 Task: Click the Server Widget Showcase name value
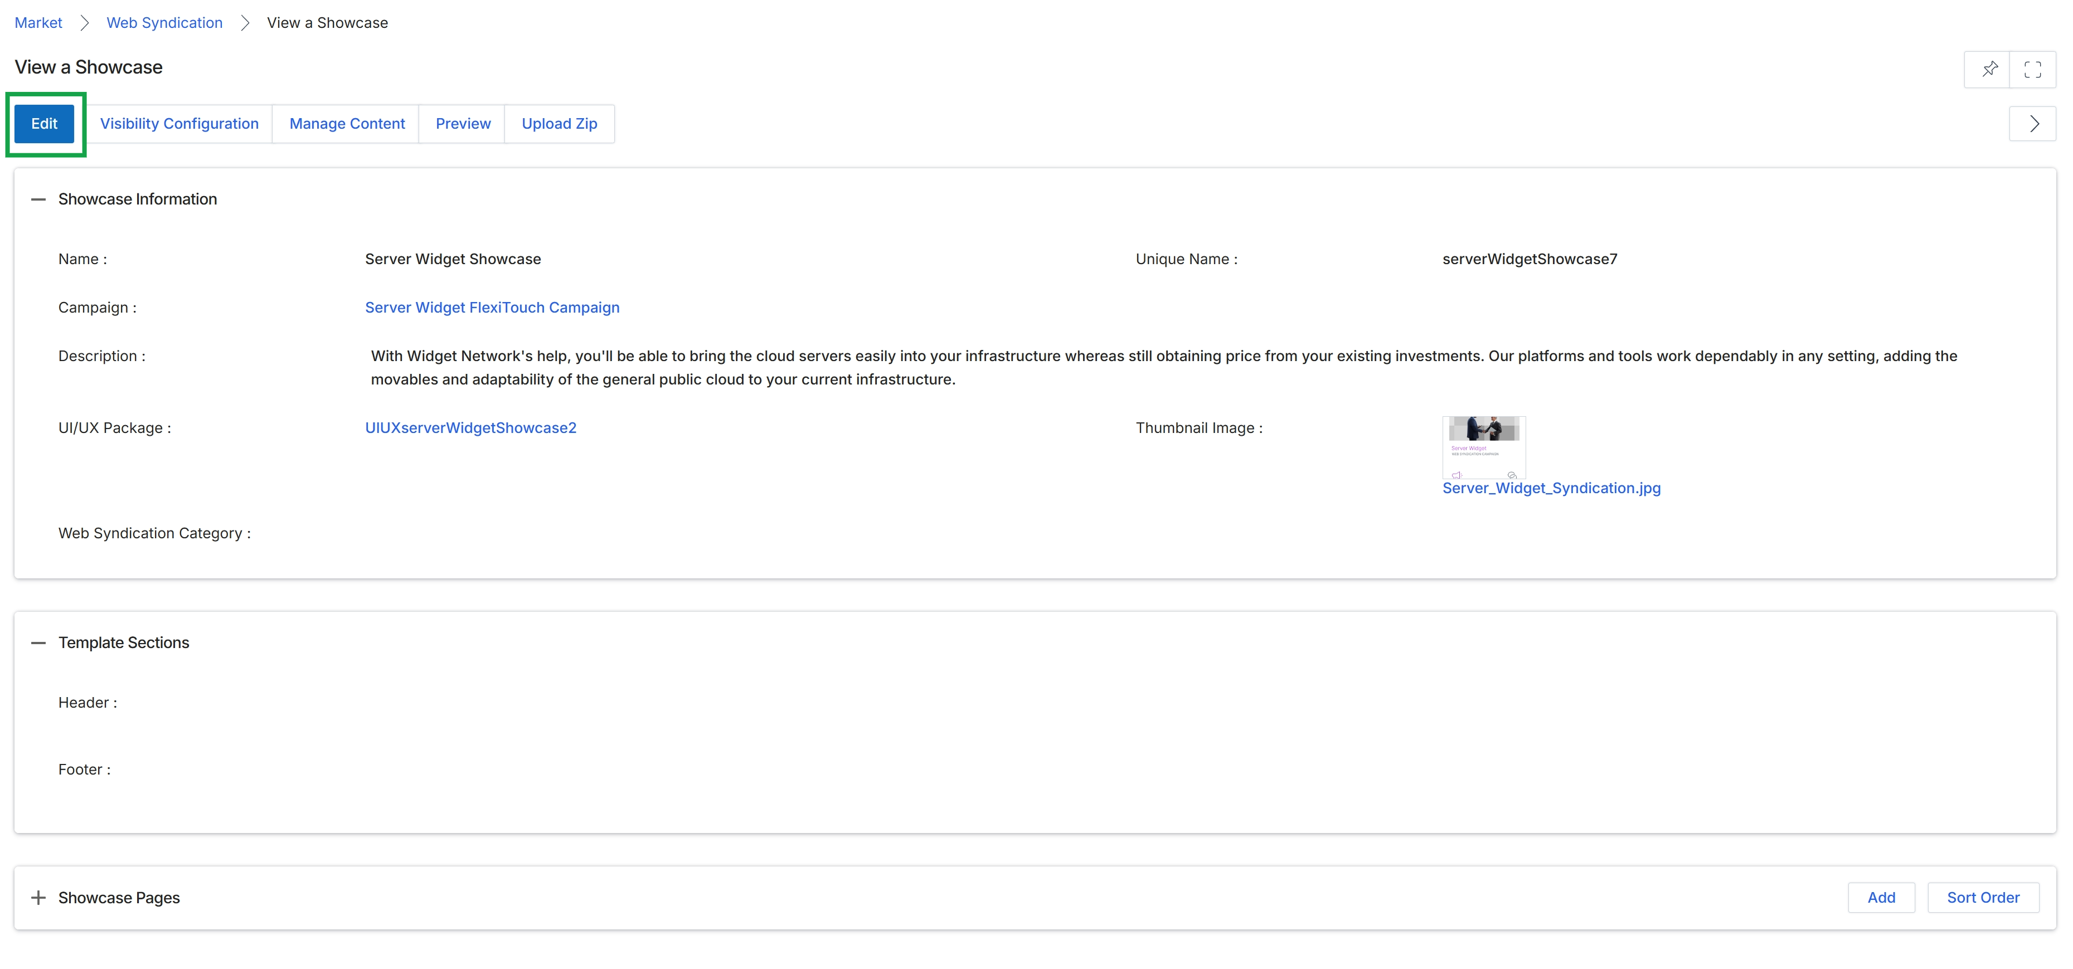pyautogui.click(x=452, y=259)
